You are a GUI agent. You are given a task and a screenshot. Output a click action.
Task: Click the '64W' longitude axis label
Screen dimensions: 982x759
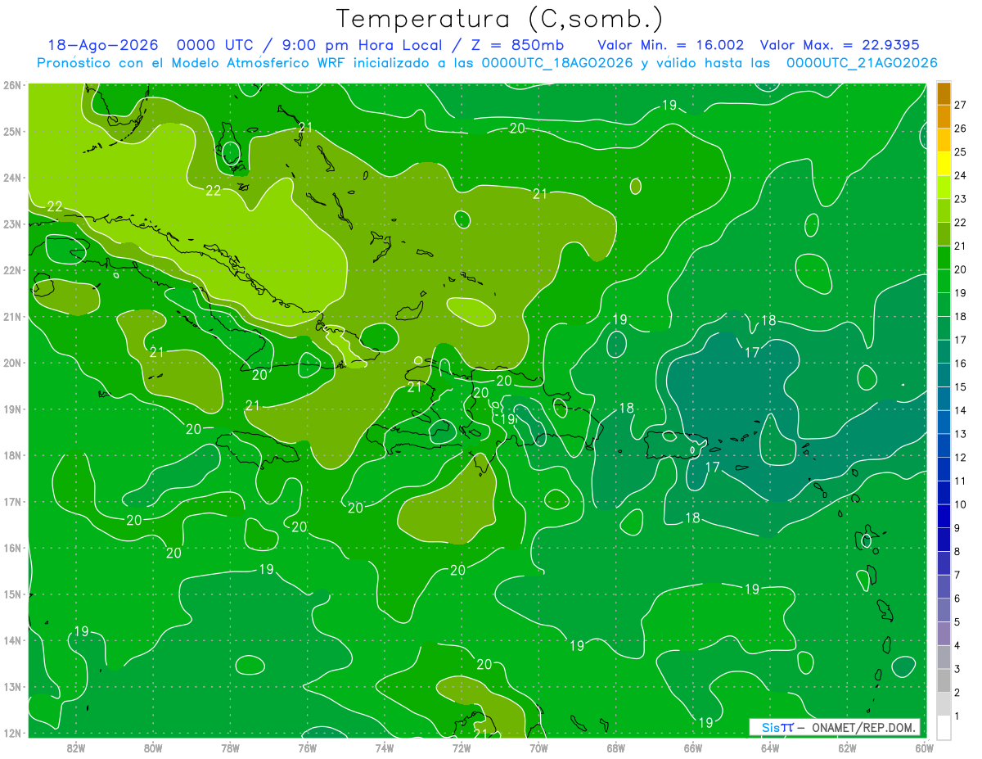[x=770, y=747]
